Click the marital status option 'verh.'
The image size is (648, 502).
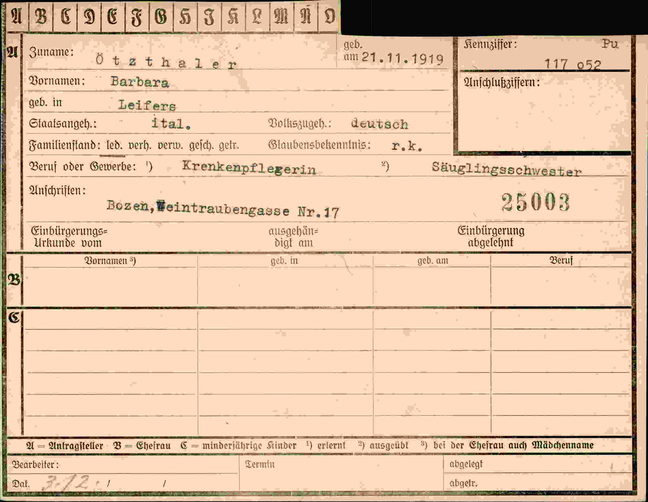tap(140, 146)
